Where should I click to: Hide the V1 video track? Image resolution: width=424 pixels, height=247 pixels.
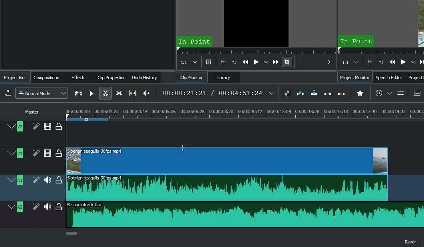pos(48,153)
